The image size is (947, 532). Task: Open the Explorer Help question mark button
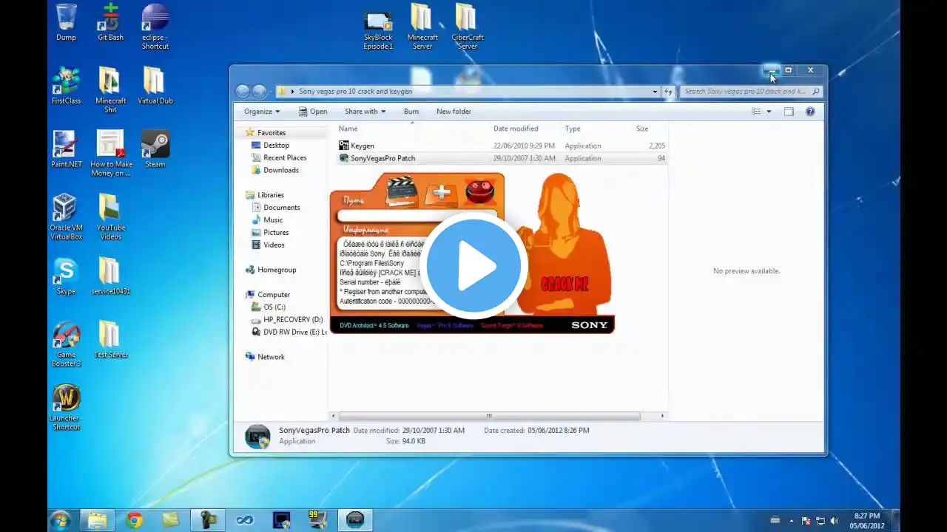(x=810, y=112)
